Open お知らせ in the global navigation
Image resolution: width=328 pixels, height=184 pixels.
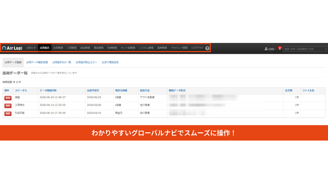(31, 48)
